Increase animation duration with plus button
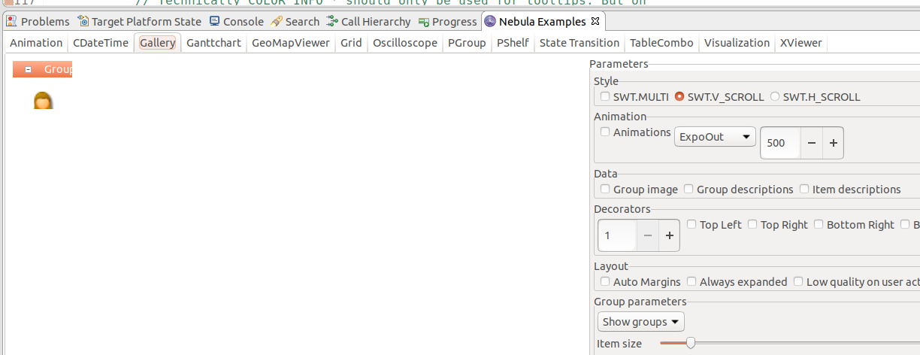Screen dimensions: 920x355 pos(833,143)
